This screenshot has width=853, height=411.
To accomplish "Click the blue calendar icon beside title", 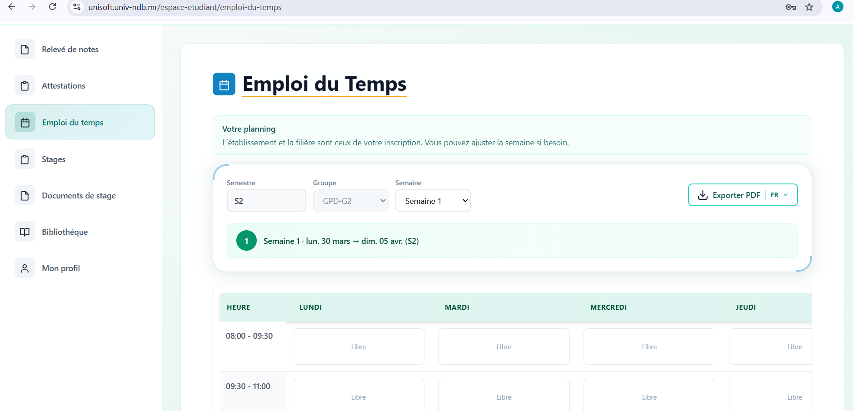I will pyautogui.click(x=224, y=84).
